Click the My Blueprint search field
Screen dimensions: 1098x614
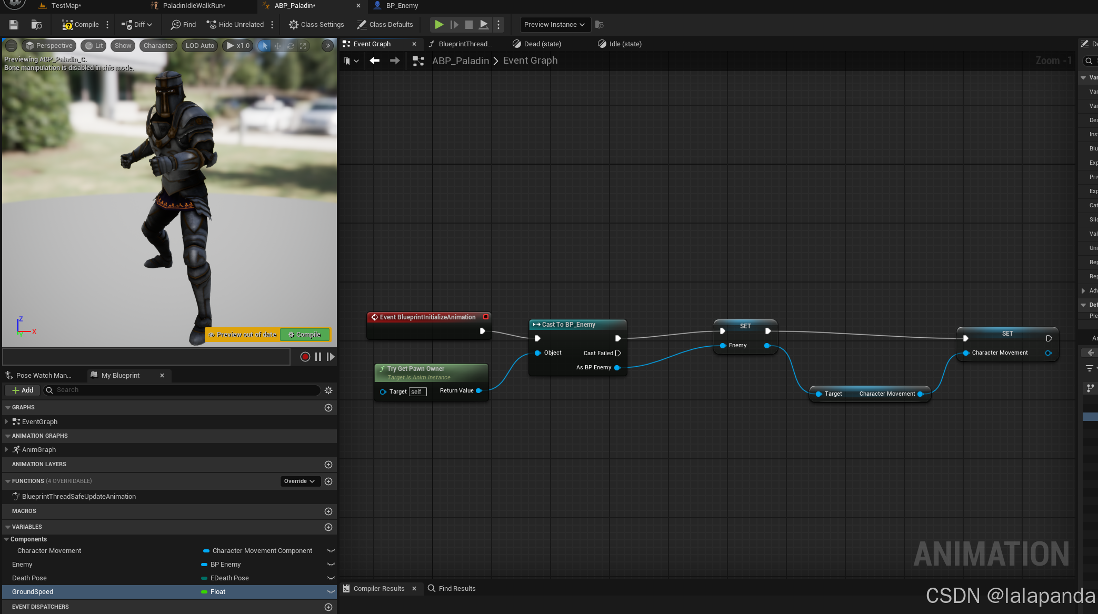pos(184,390)
